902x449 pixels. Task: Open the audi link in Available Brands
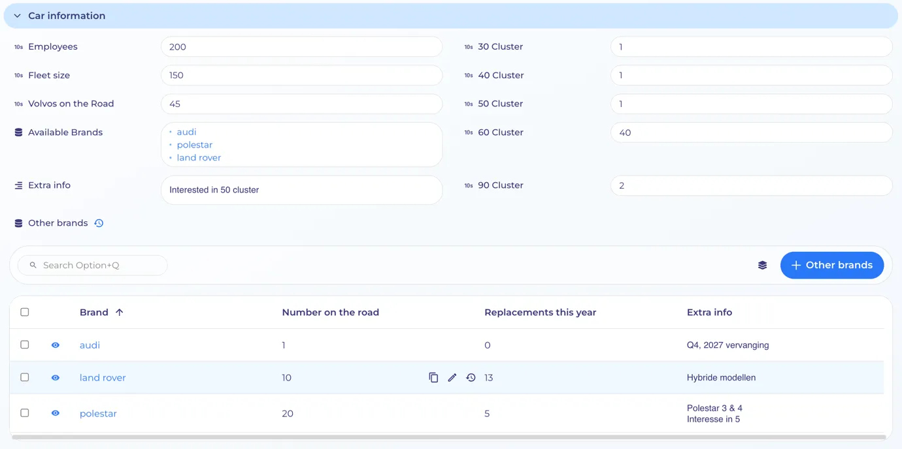[186, 132]
